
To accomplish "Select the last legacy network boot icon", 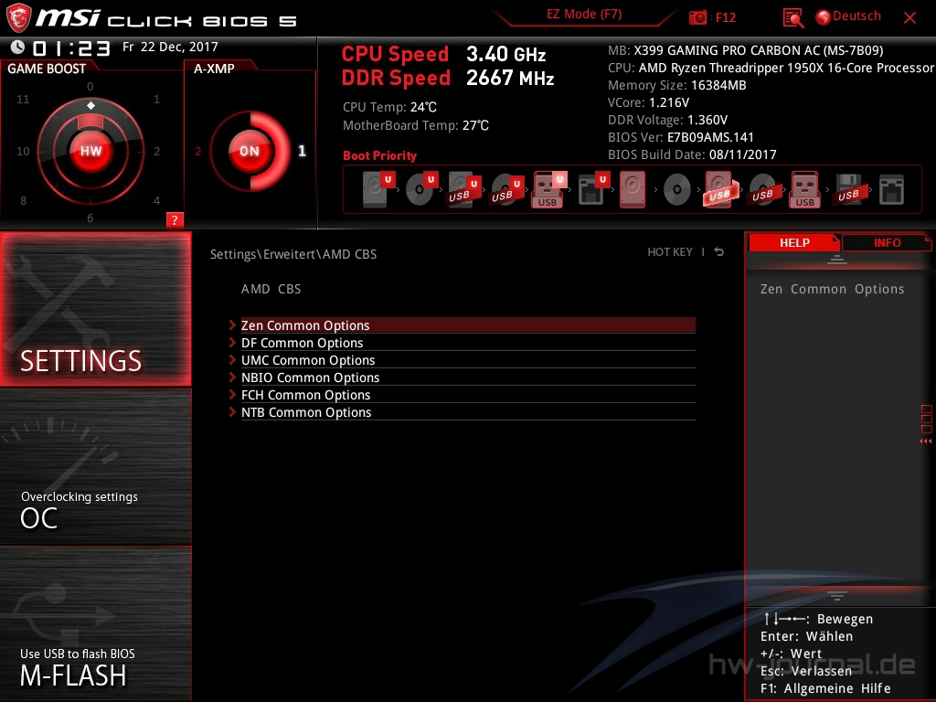I will click(892, 190).
